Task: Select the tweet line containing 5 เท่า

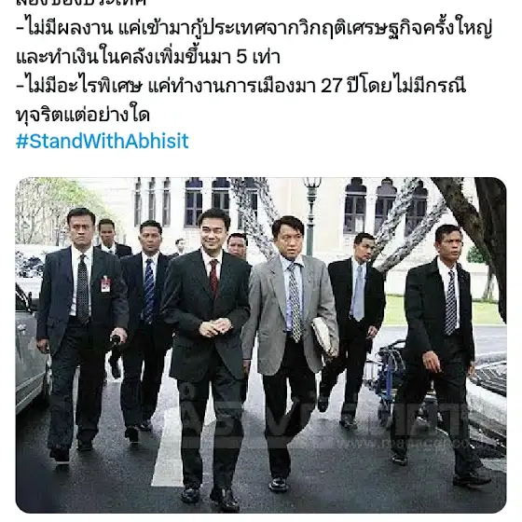Action: point(148,57)
